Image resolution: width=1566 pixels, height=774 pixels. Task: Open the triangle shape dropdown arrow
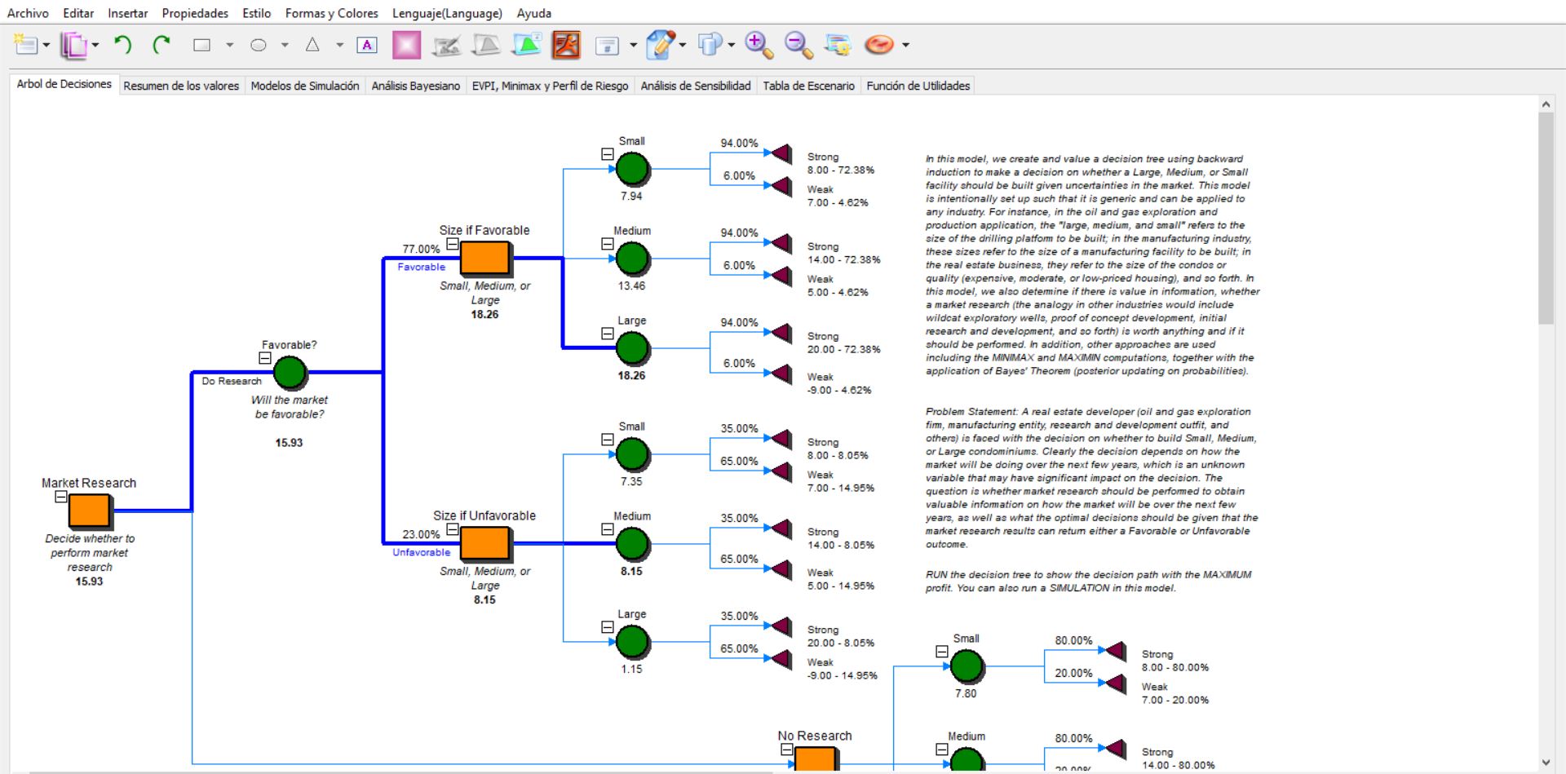339,45
